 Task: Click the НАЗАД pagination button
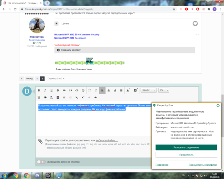tap(29, 79)
